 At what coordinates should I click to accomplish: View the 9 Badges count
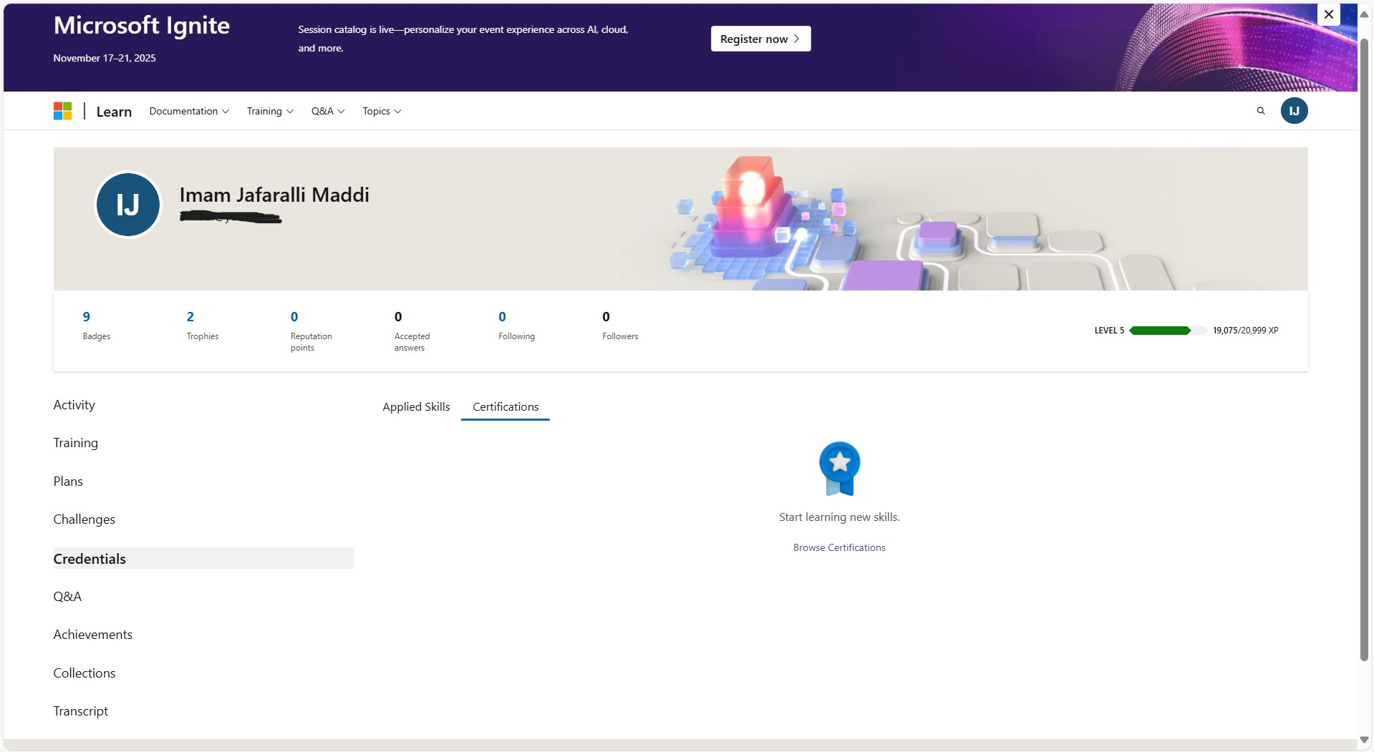pos(97,325)
